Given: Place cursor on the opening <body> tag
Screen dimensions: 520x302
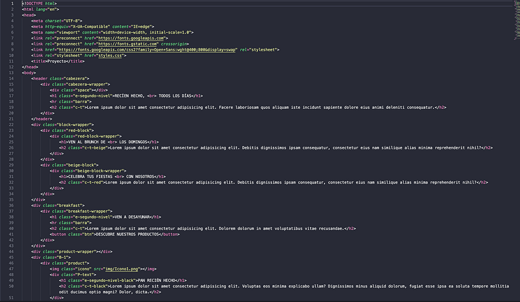Looking at the screenshot, I should pos(29,73).
